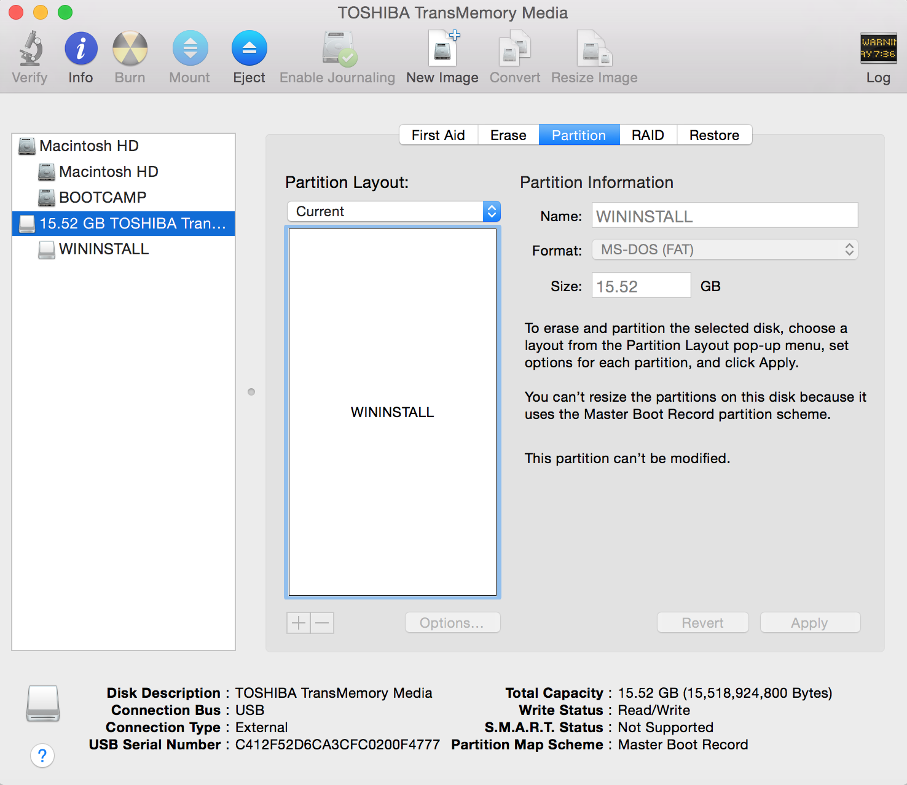Click the Burn toolbar icon
The image size is (907, 785).
[x=130, y=49]
